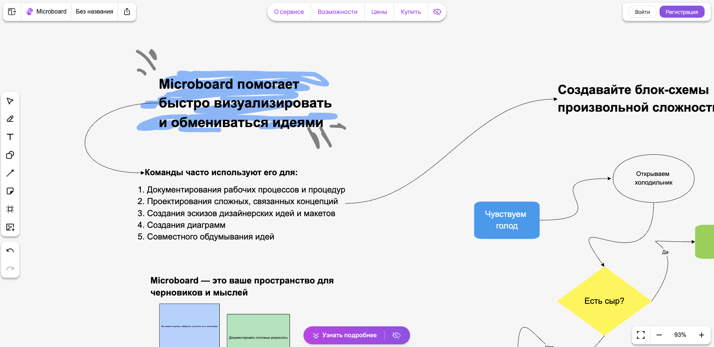Open the 'О сервисе' menu item

pos(289,12)
